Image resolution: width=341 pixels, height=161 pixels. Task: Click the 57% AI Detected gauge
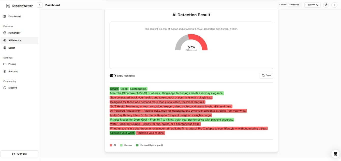(191, 47)
